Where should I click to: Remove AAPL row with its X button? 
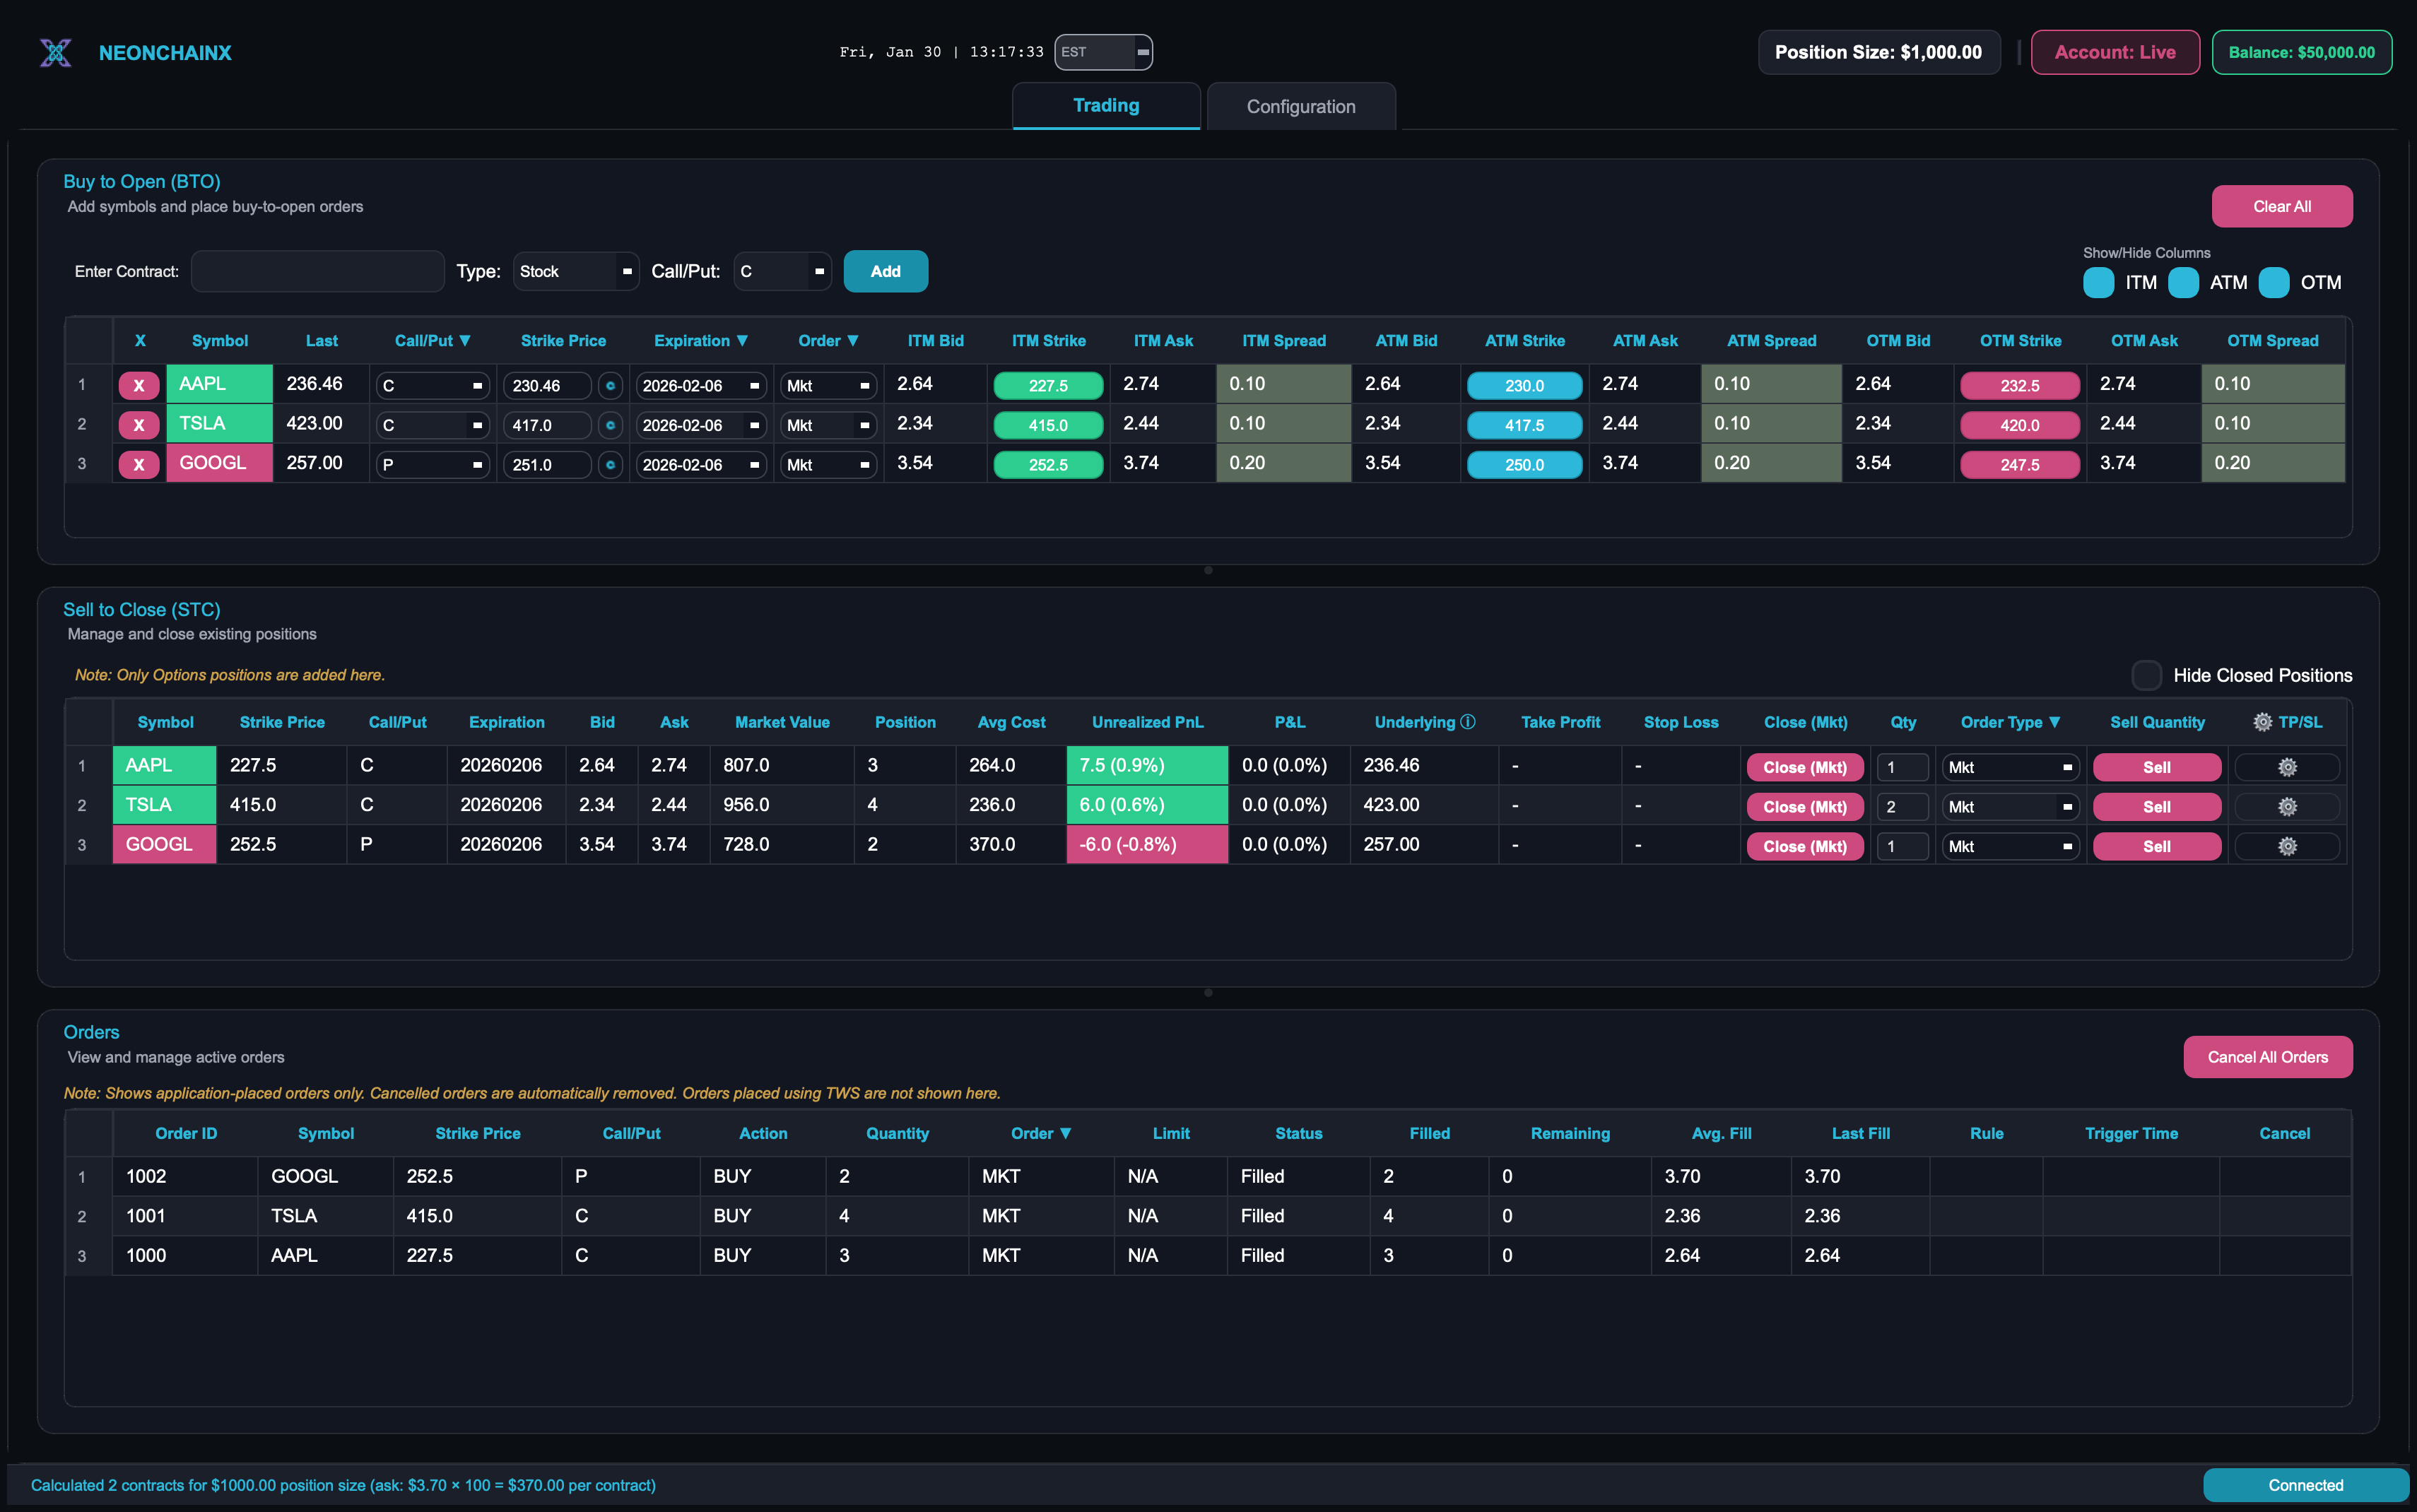139,385
